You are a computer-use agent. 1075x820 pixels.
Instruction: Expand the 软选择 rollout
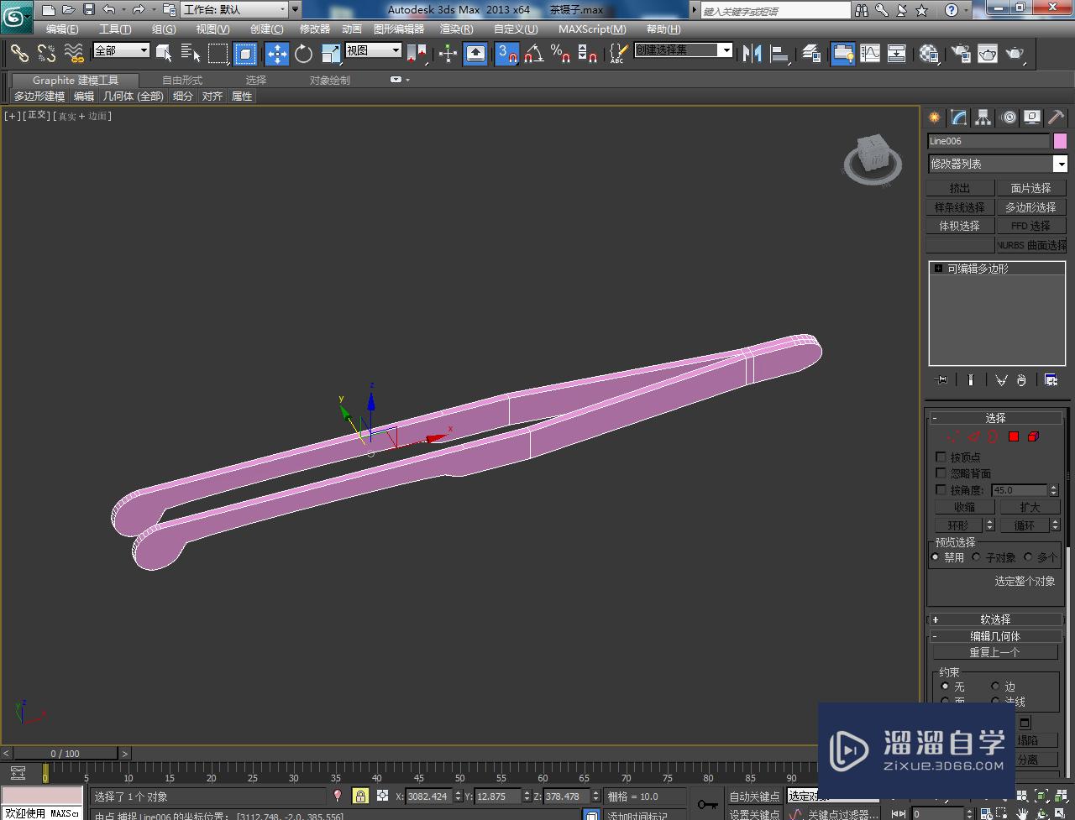click(995, 619)
